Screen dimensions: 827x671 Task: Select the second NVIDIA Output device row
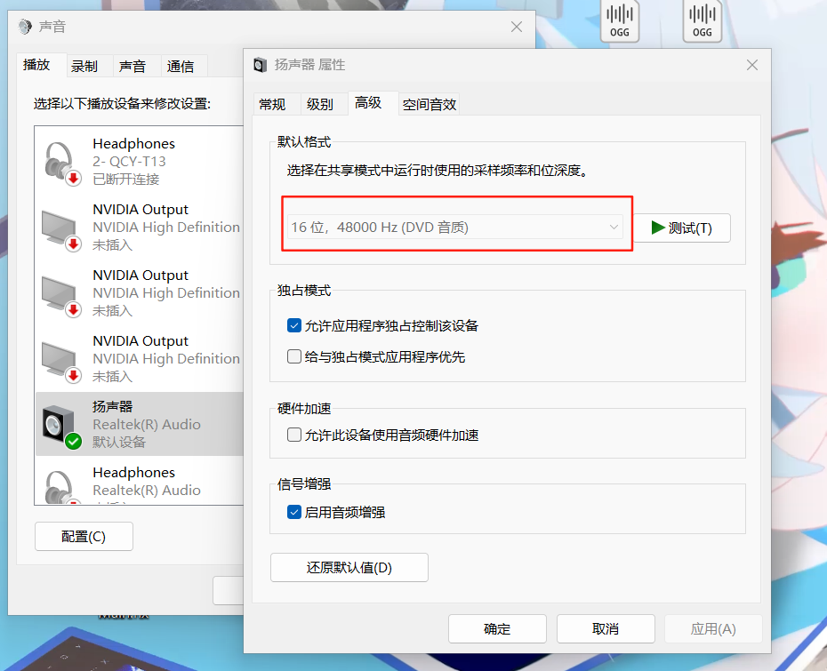point(140,293)
